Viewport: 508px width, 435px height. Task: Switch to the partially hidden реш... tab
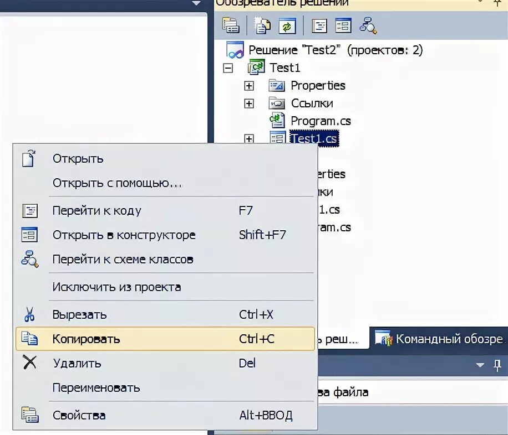pos(343,339)
